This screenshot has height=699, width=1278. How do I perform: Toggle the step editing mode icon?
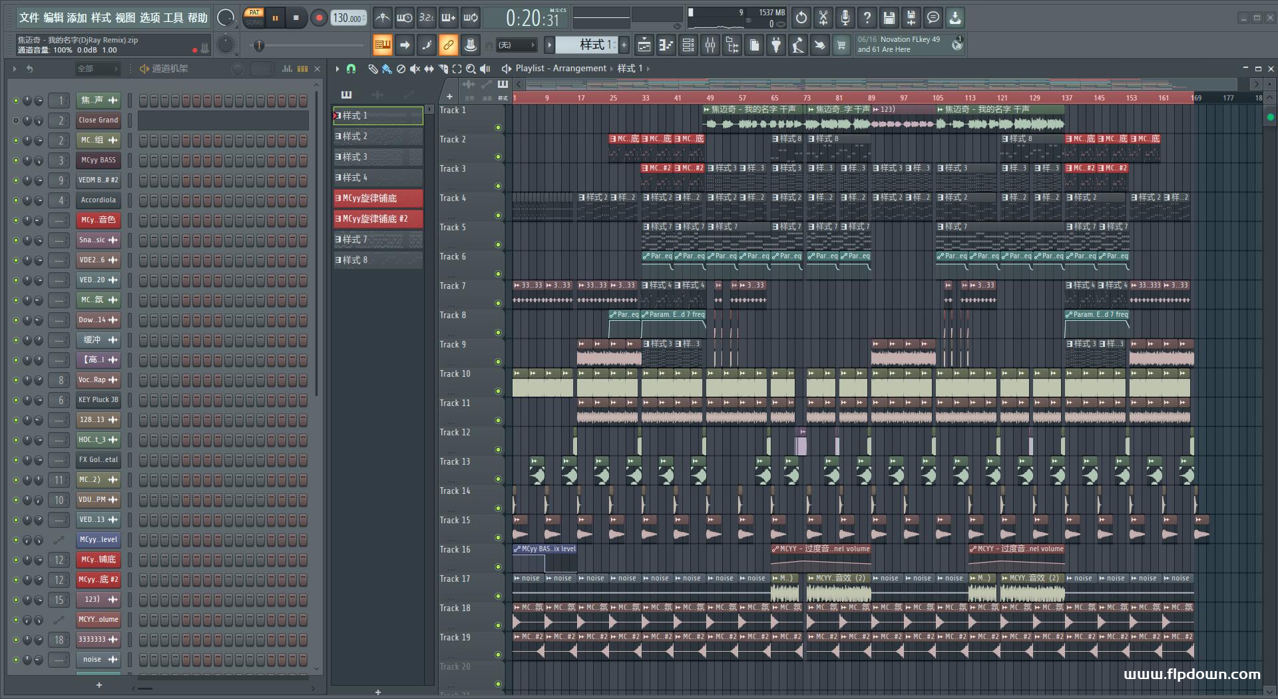click(426, 45)
